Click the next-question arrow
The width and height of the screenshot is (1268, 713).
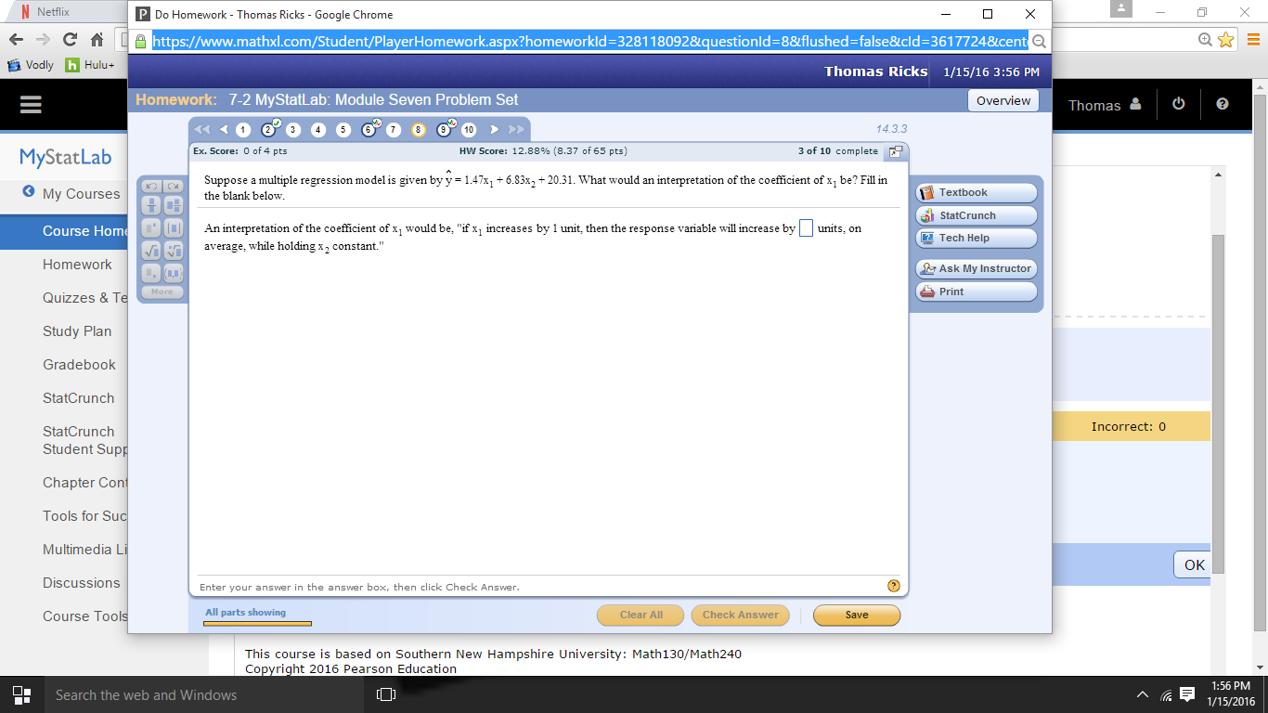(494, 130)
